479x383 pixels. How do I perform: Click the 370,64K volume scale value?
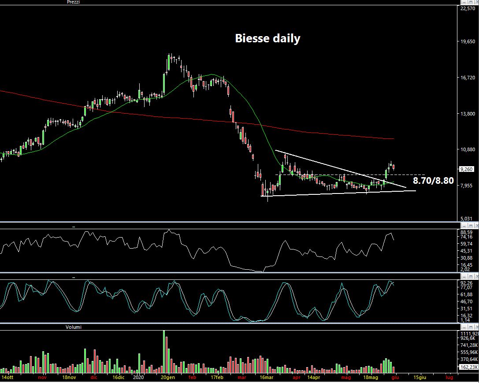(x=469, y=359)
